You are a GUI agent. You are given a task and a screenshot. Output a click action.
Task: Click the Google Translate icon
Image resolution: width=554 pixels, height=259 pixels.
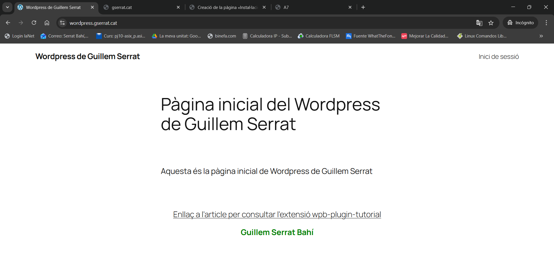pyautogui.click(x=479, y=23)
